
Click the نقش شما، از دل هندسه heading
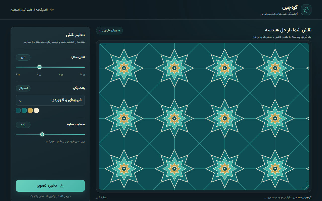288,30
